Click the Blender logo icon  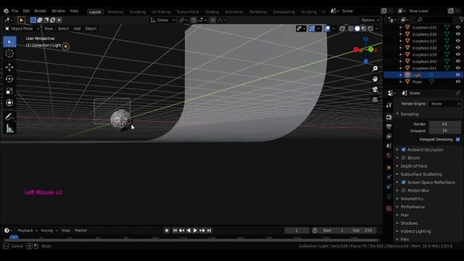click(6, 11)
